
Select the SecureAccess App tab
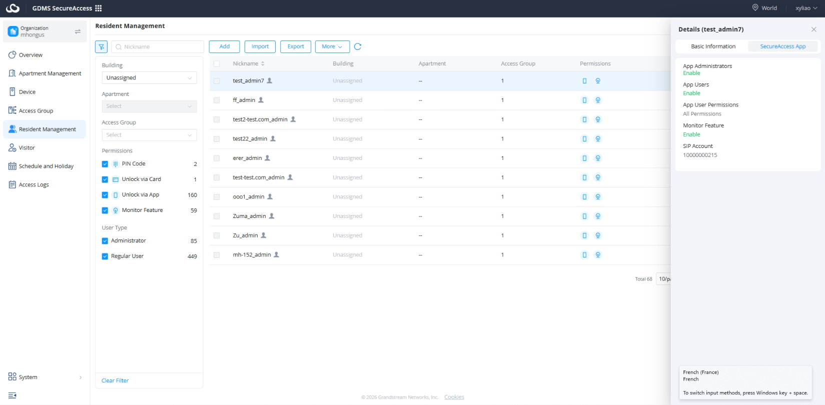pyautogui.click(x=783, y=46)
